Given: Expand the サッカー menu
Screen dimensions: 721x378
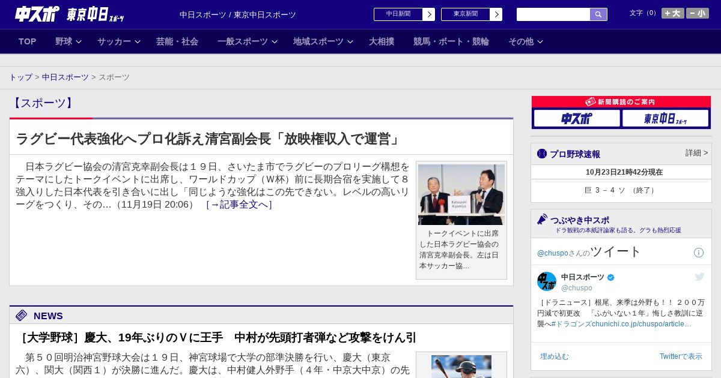Looking at the screenshot, I should (x=119, y=41).
